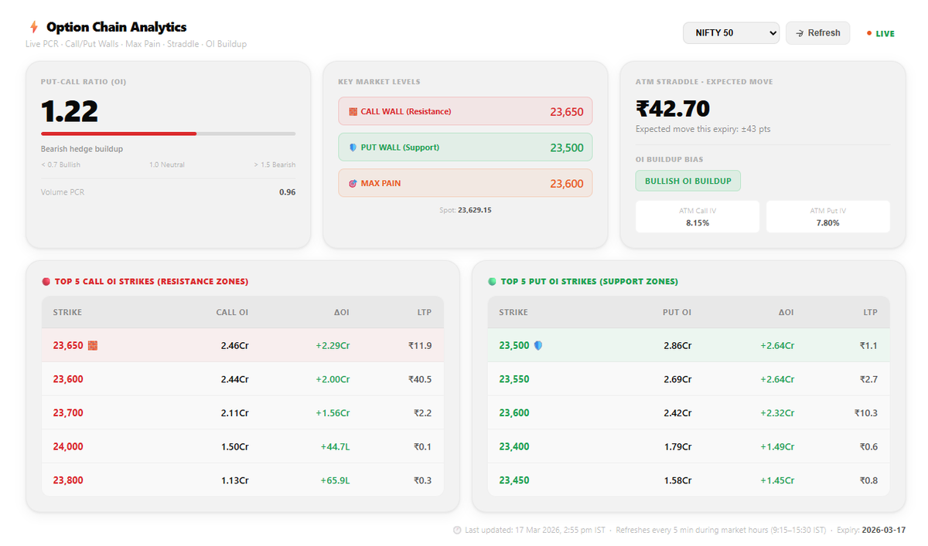Viewport: 928px width, 546px height.
Task: Click the red icon next to Top 5 Call OI Strikes
Action: 45,281
